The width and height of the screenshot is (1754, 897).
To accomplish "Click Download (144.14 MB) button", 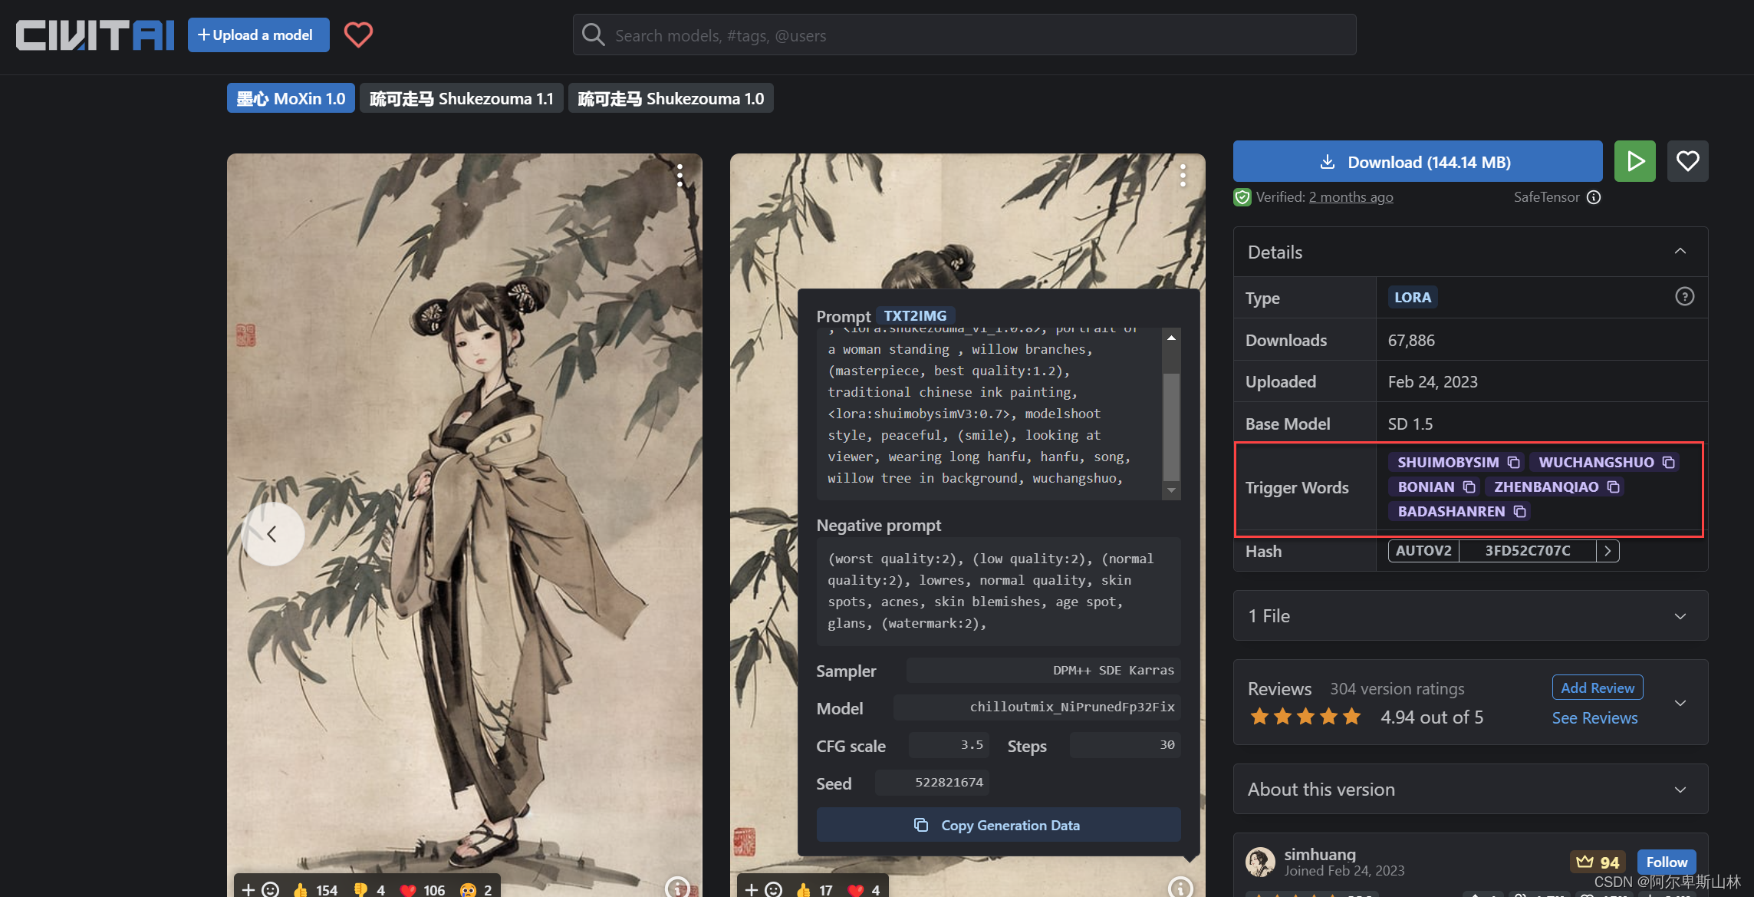I will pos(1417,162).
